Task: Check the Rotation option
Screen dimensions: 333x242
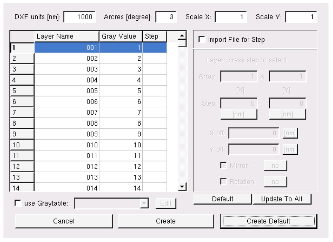Action: pyautogui.click(x=223, y=182)
